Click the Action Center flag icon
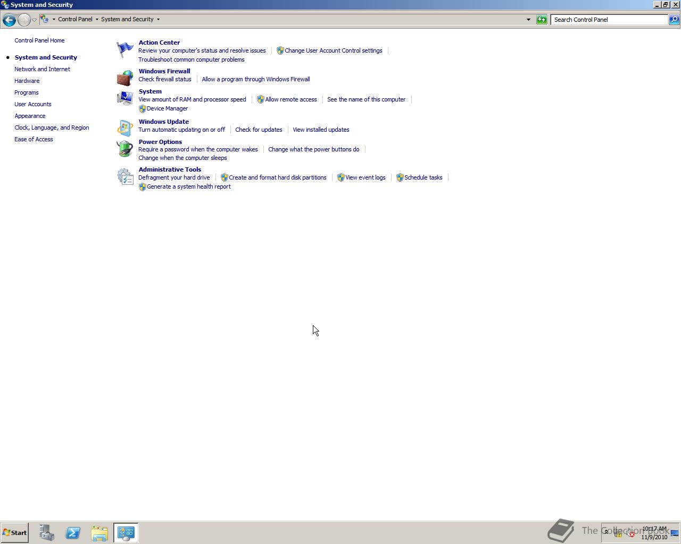 (125, 50)
